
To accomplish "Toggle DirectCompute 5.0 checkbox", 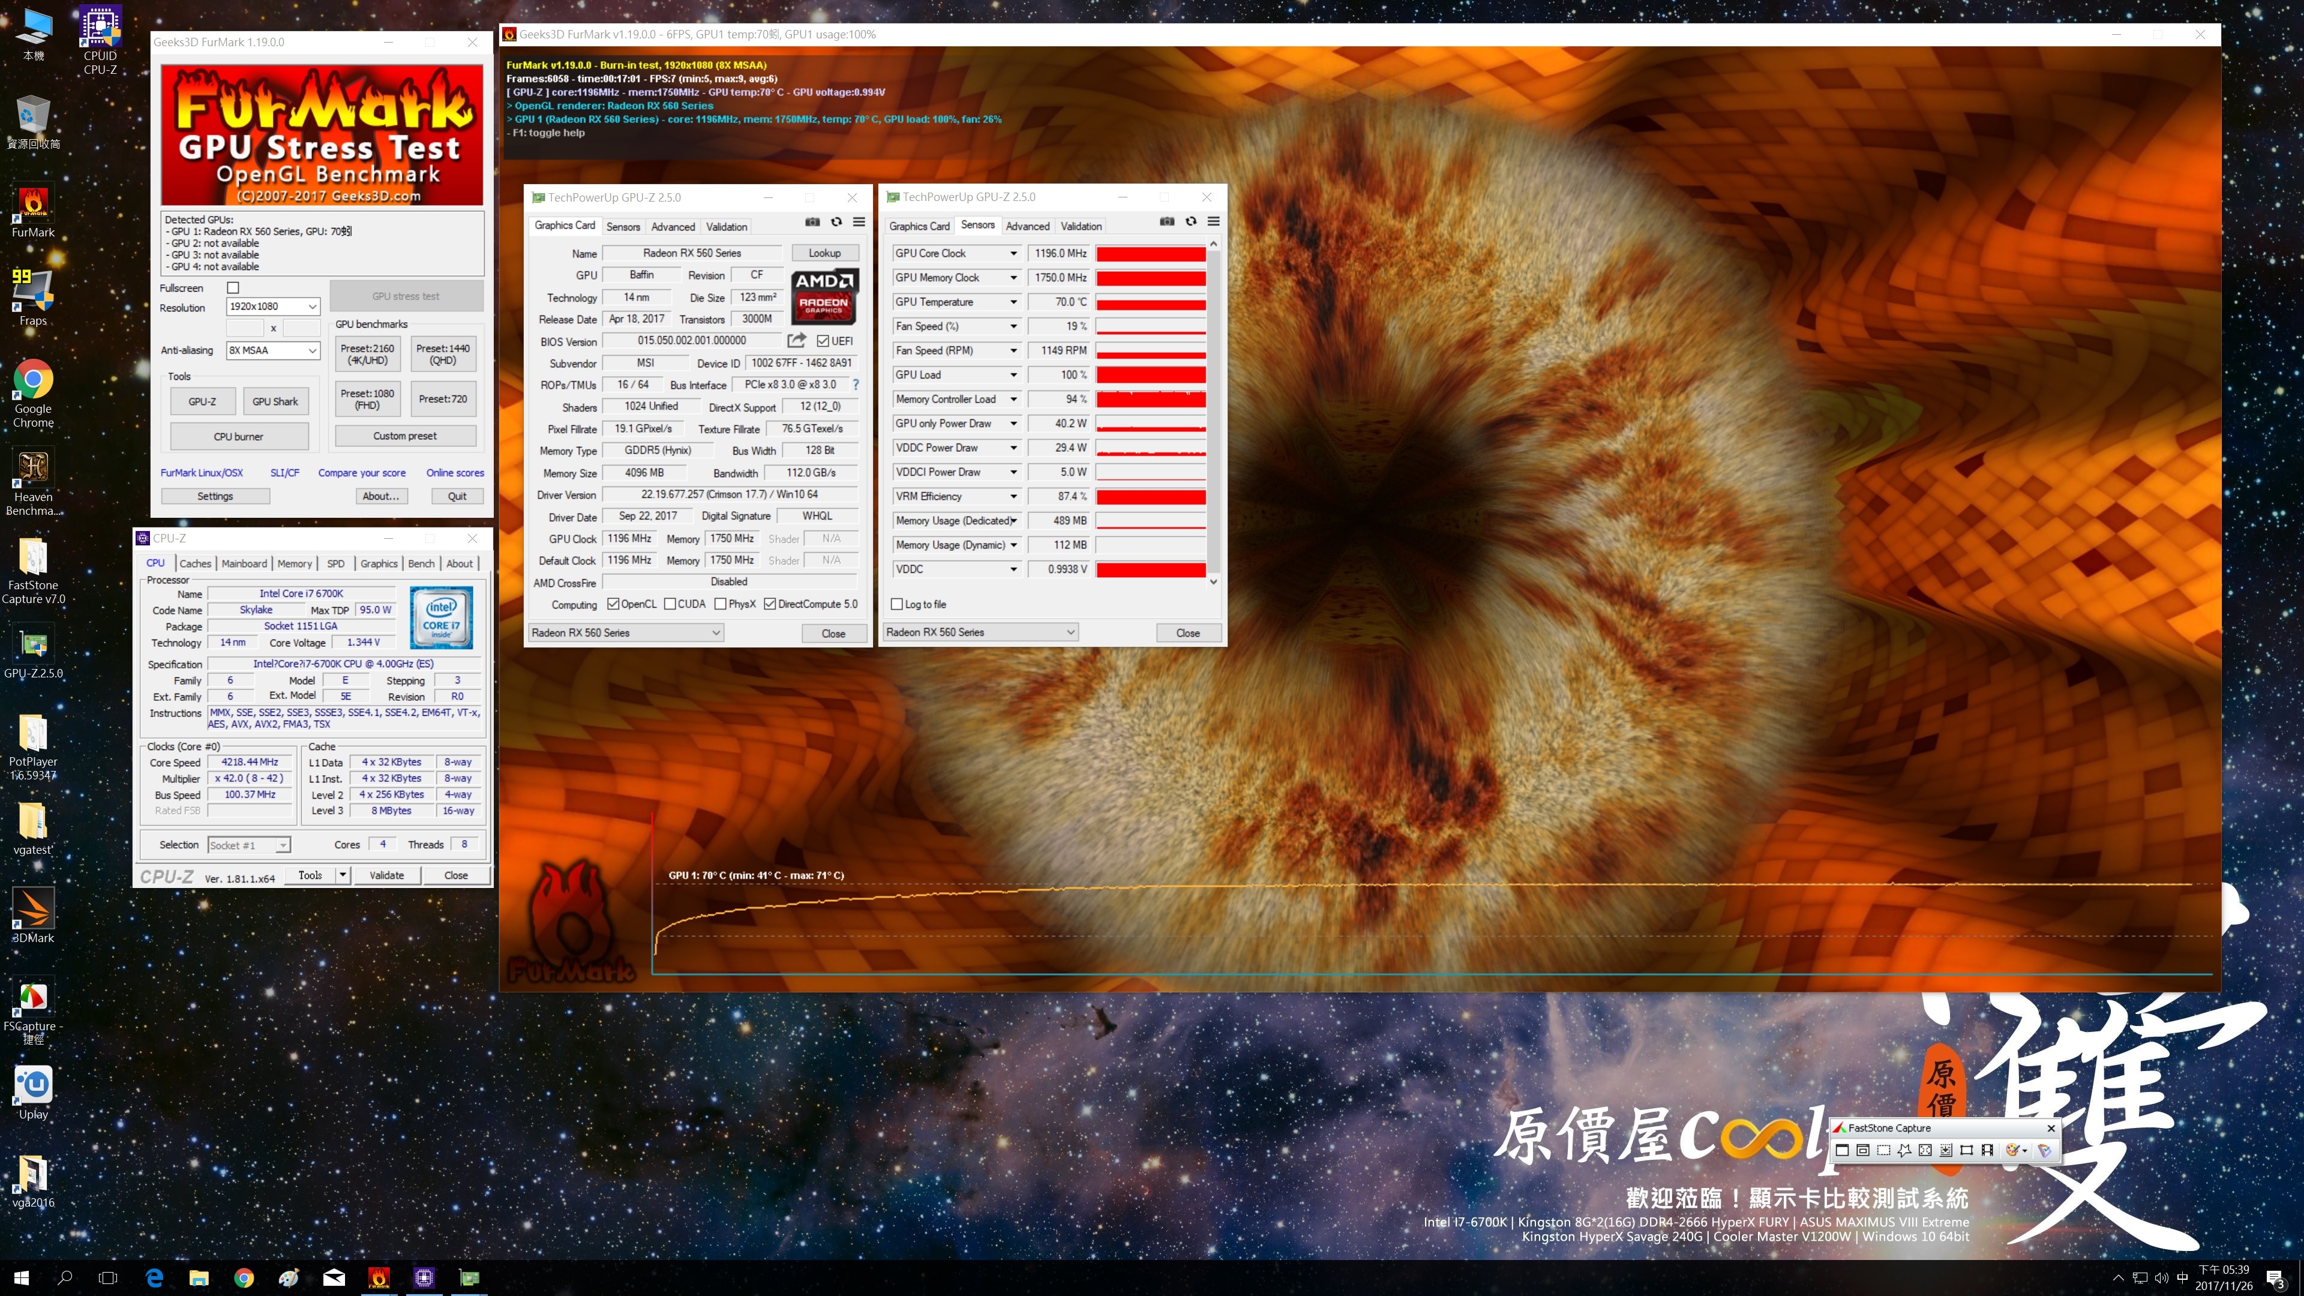I will point(770,604).
